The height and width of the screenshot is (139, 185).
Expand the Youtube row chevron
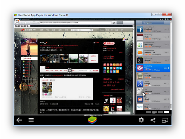(169, 76)
